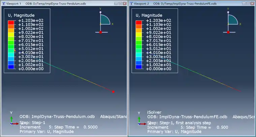Click 'U, Magnitude' legend title in Viewport 2
This screenshot has height=137, width=256.
[x=149, y=15]
